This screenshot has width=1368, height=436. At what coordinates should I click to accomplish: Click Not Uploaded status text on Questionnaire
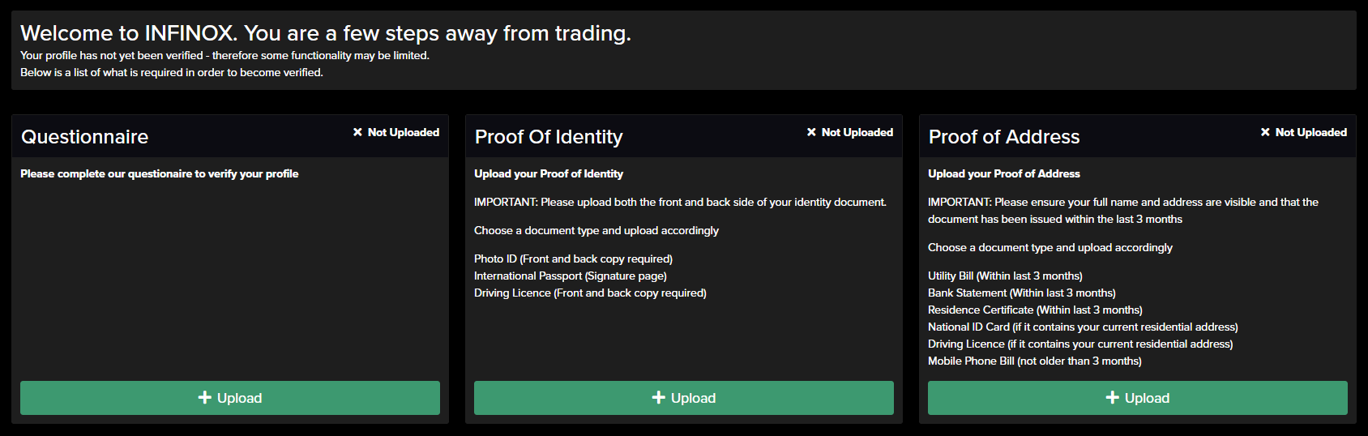(404, 132)
